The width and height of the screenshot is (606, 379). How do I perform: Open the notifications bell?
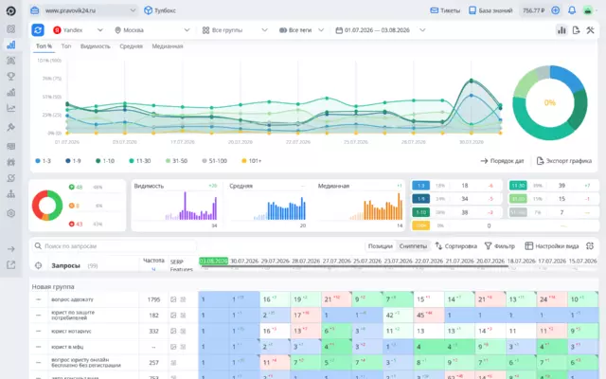point(572,10)
